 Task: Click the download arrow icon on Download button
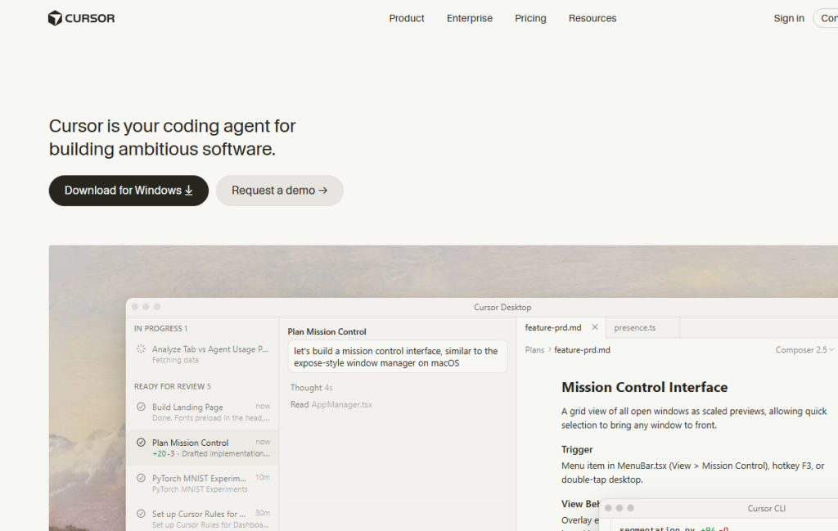(x=189, y=190)
